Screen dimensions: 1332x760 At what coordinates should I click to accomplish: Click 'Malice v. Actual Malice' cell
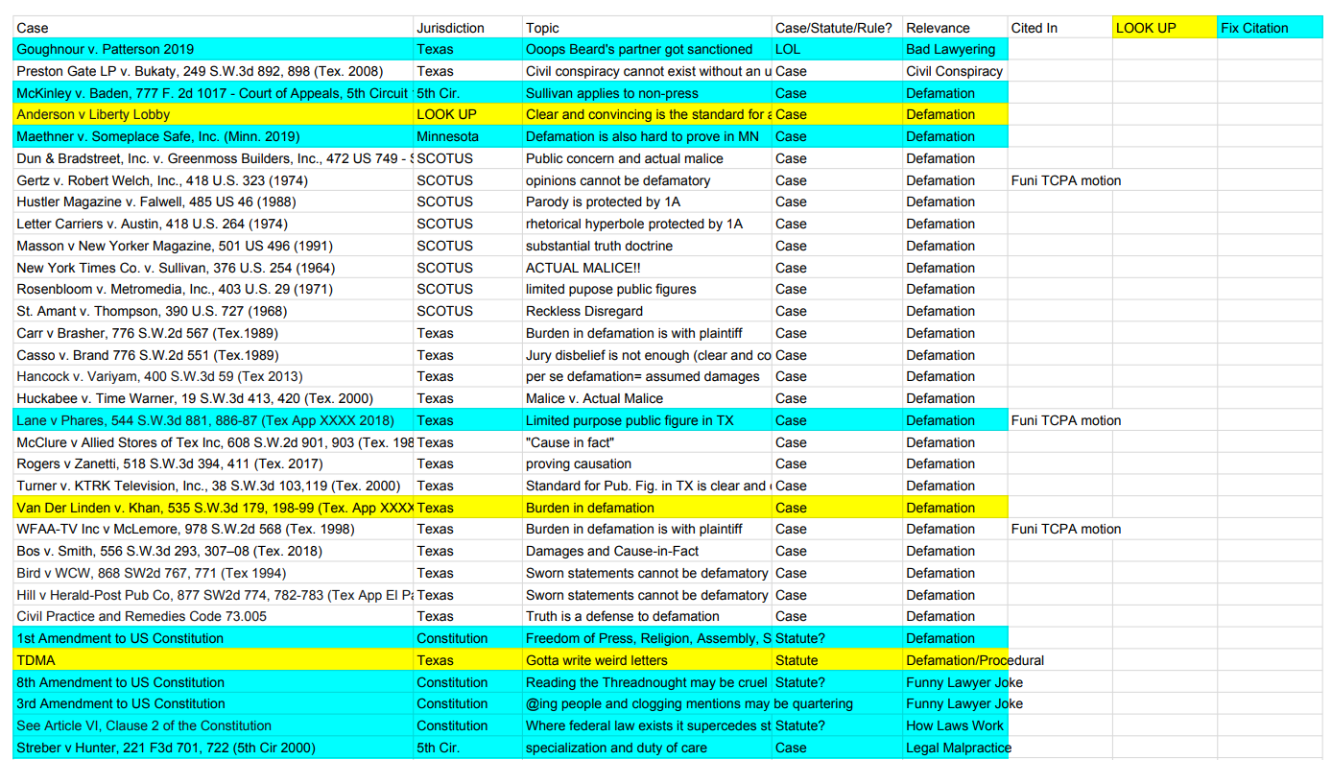click(647, 398)
